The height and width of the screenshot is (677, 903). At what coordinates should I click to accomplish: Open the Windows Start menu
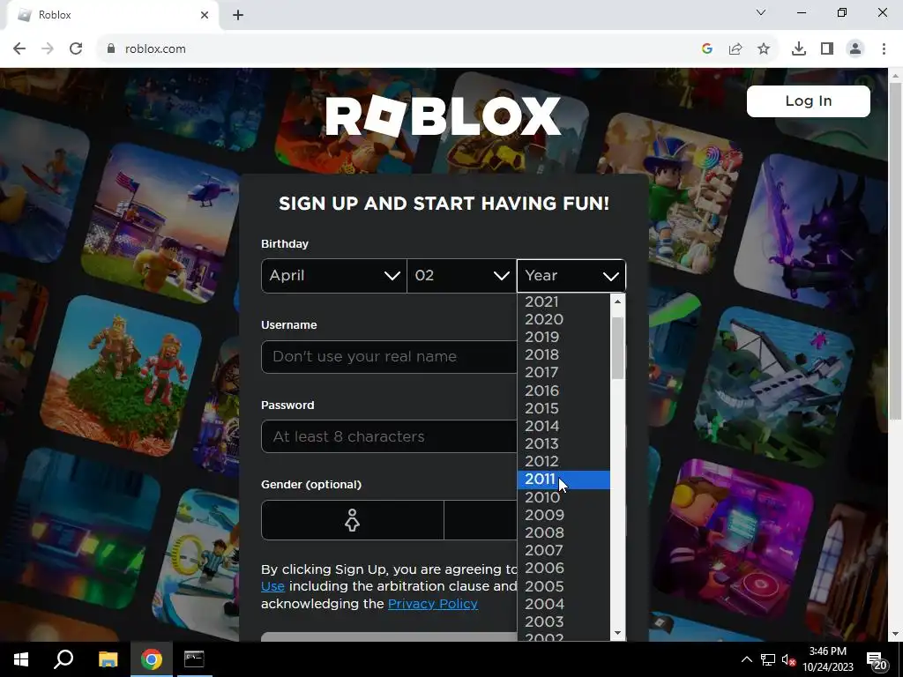21,659
